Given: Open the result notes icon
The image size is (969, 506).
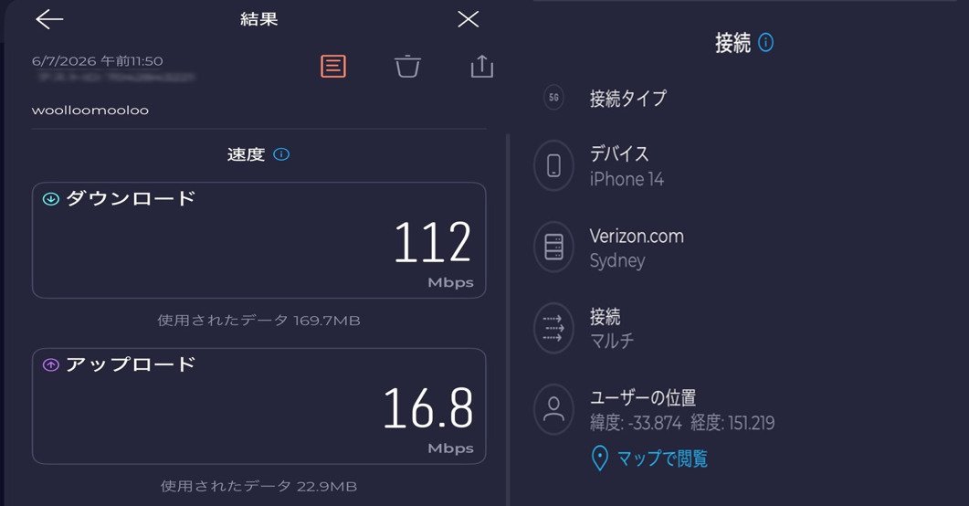Looking at the screenshot, I should click(x=333, y=66).
